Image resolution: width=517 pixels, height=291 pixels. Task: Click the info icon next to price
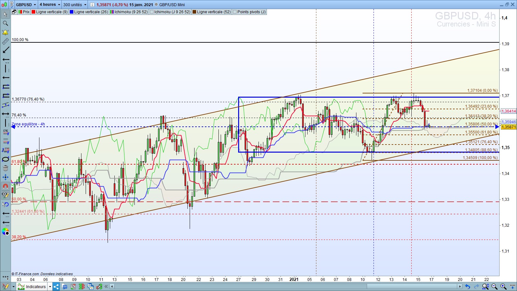(92, 5)
